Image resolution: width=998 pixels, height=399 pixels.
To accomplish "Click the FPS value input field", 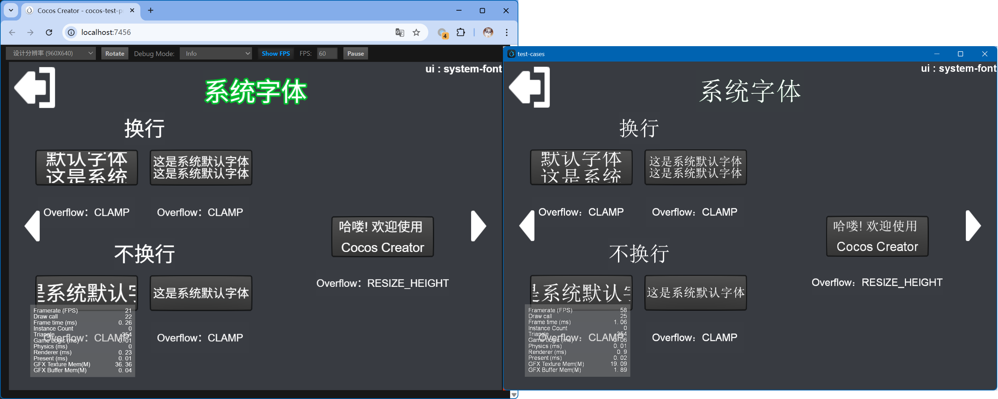I will click(x=327, y=53).
